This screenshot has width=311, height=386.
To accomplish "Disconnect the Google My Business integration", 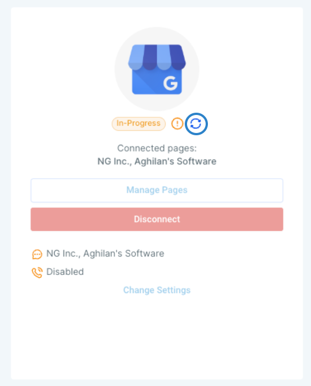I will [x=157, y=219].
